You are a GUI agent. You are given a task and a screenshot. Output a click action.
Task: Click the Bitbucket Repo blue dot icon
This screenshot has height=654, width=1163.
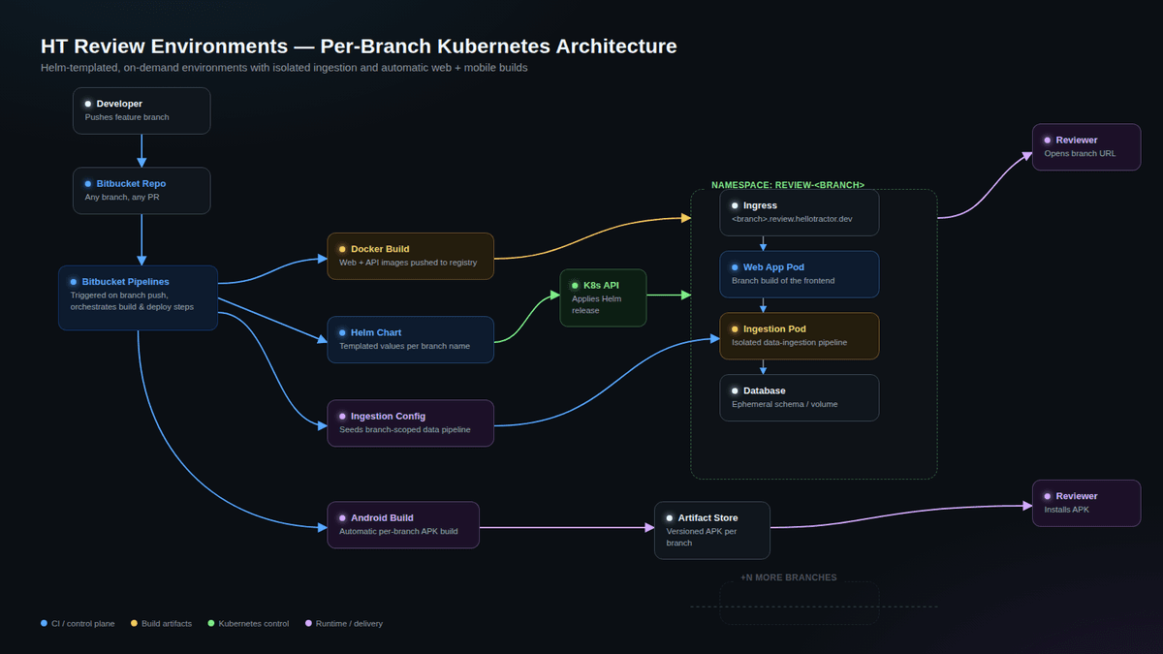click(x=88, y=183)
